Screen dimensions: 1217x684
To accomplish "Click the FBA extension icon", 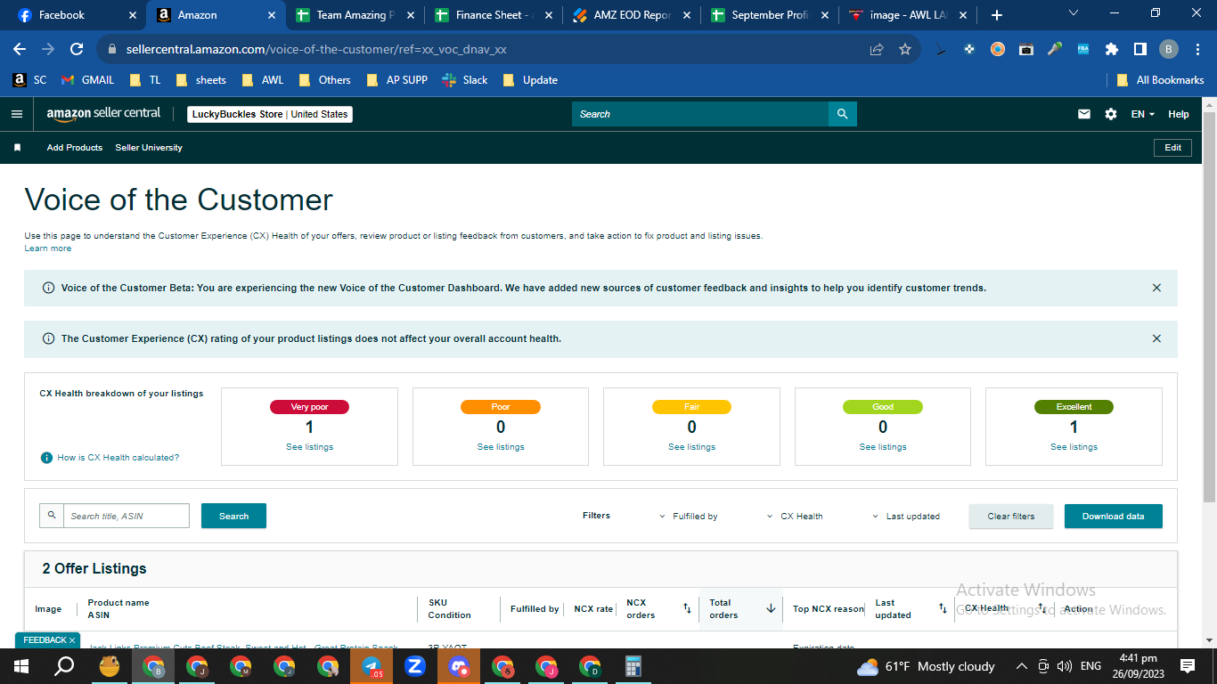I will pos(1083,50).
